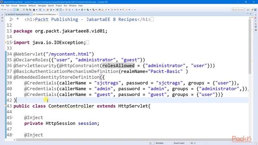Image resolution: width=258 pixels, height=145 pixels.
Task: Open the Project menu
Action: click(59, 6)
